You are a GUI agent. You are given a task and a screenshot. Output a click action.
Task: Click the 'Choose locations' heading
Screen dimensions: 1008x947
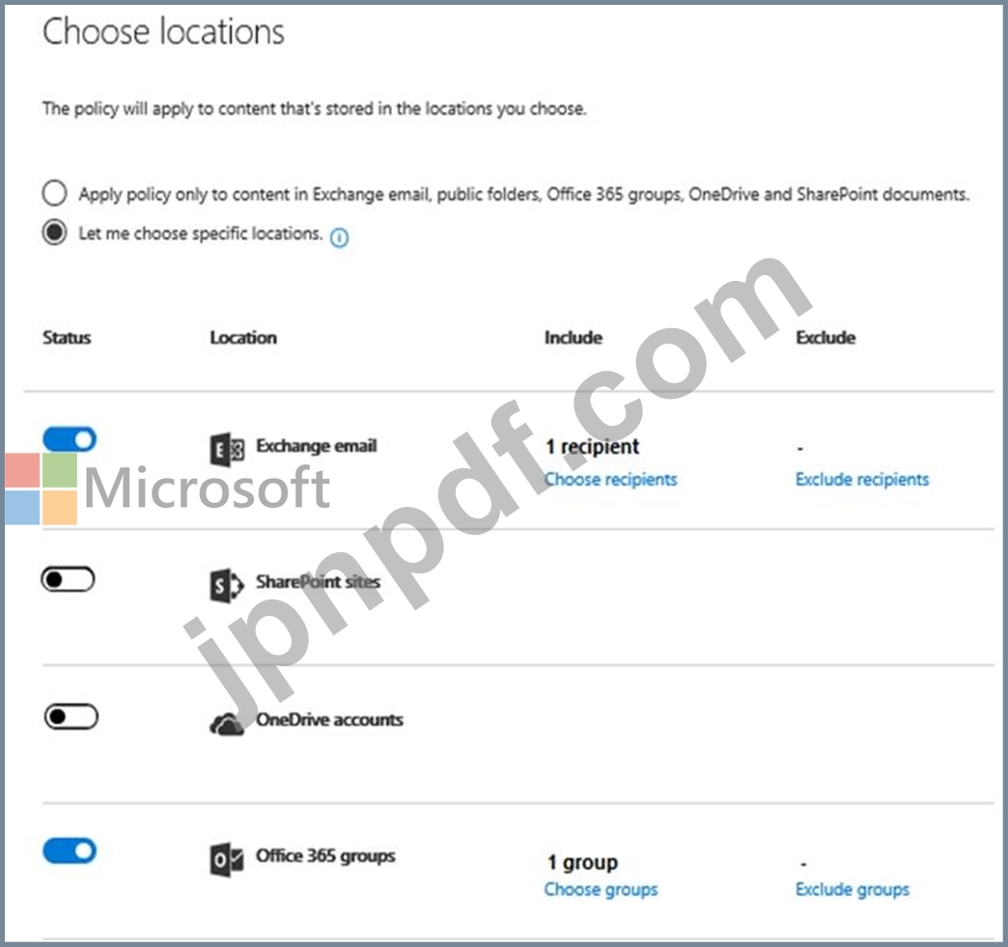click(x=163, y=31)
